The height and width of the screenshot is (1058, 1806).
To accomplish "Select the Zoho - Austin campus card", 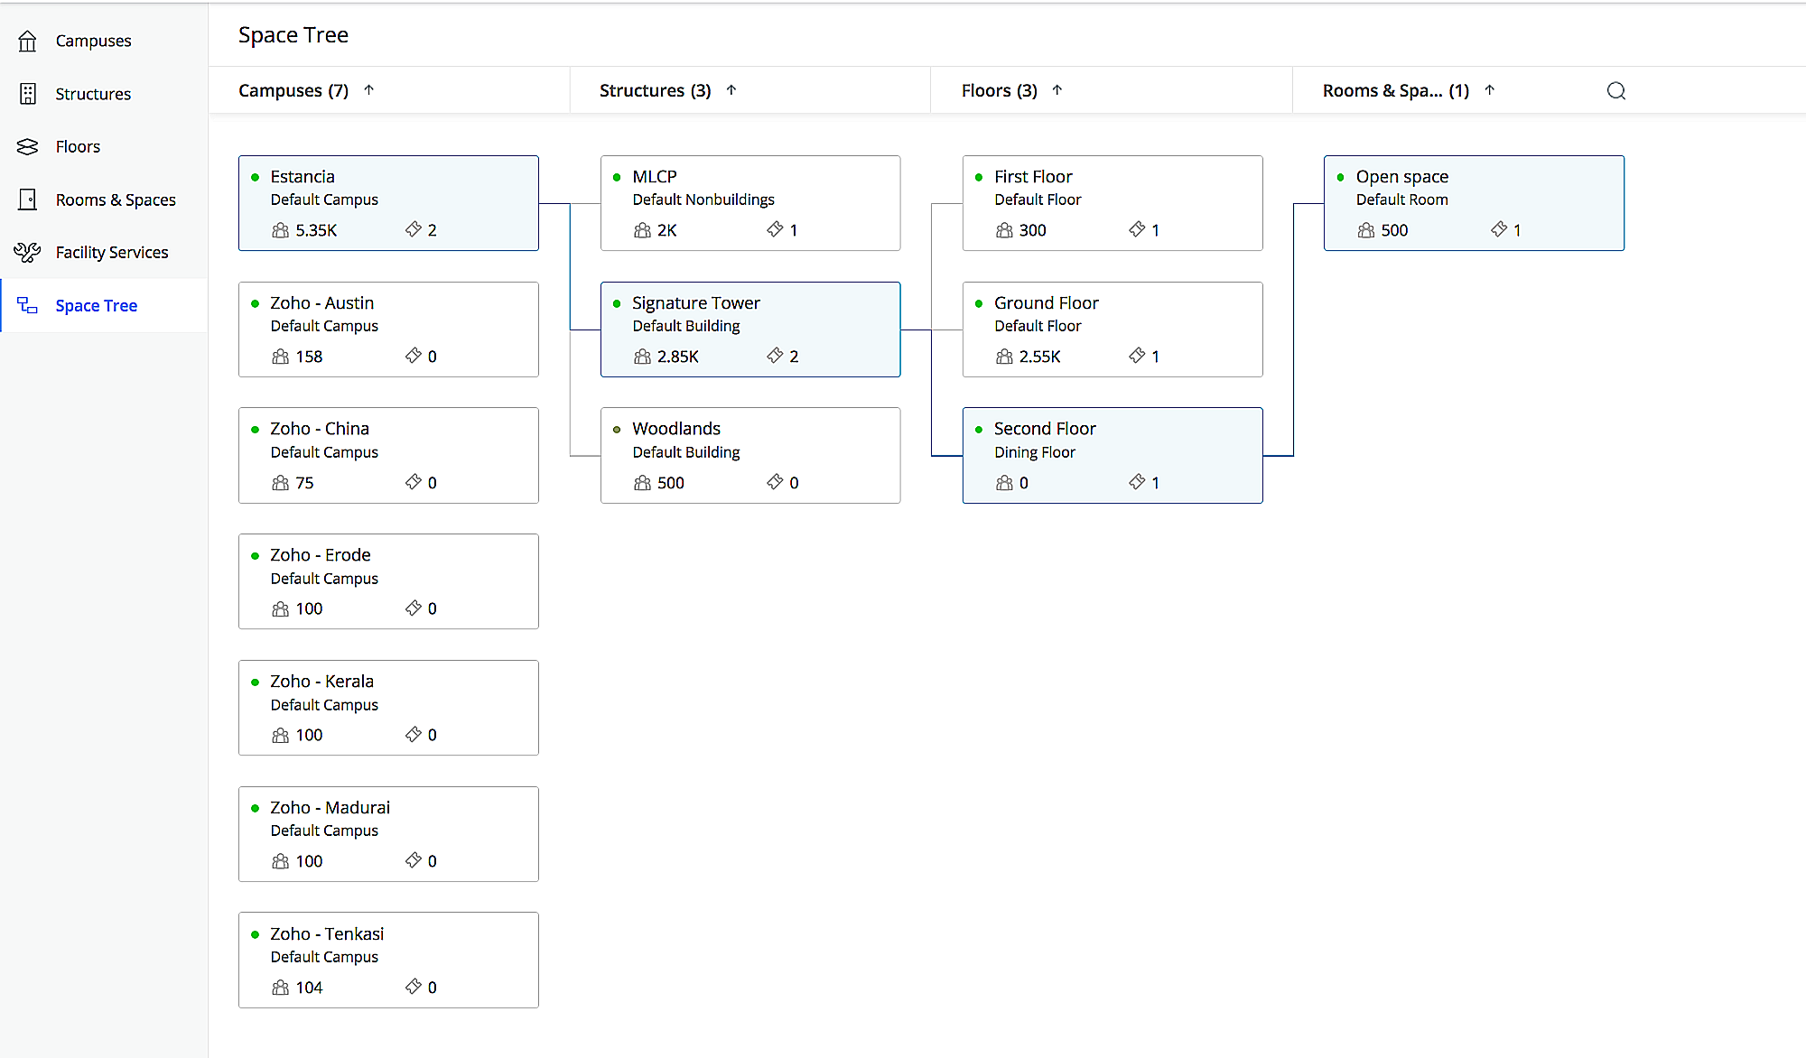I will click(388, 329).
